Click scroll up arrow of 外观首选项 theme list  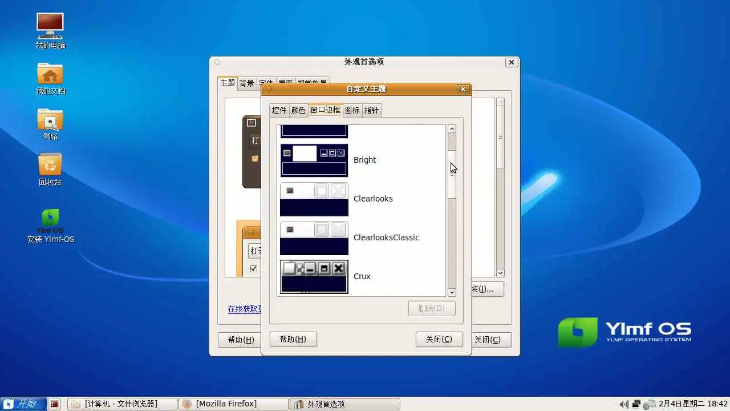click(x=500, y=102)
